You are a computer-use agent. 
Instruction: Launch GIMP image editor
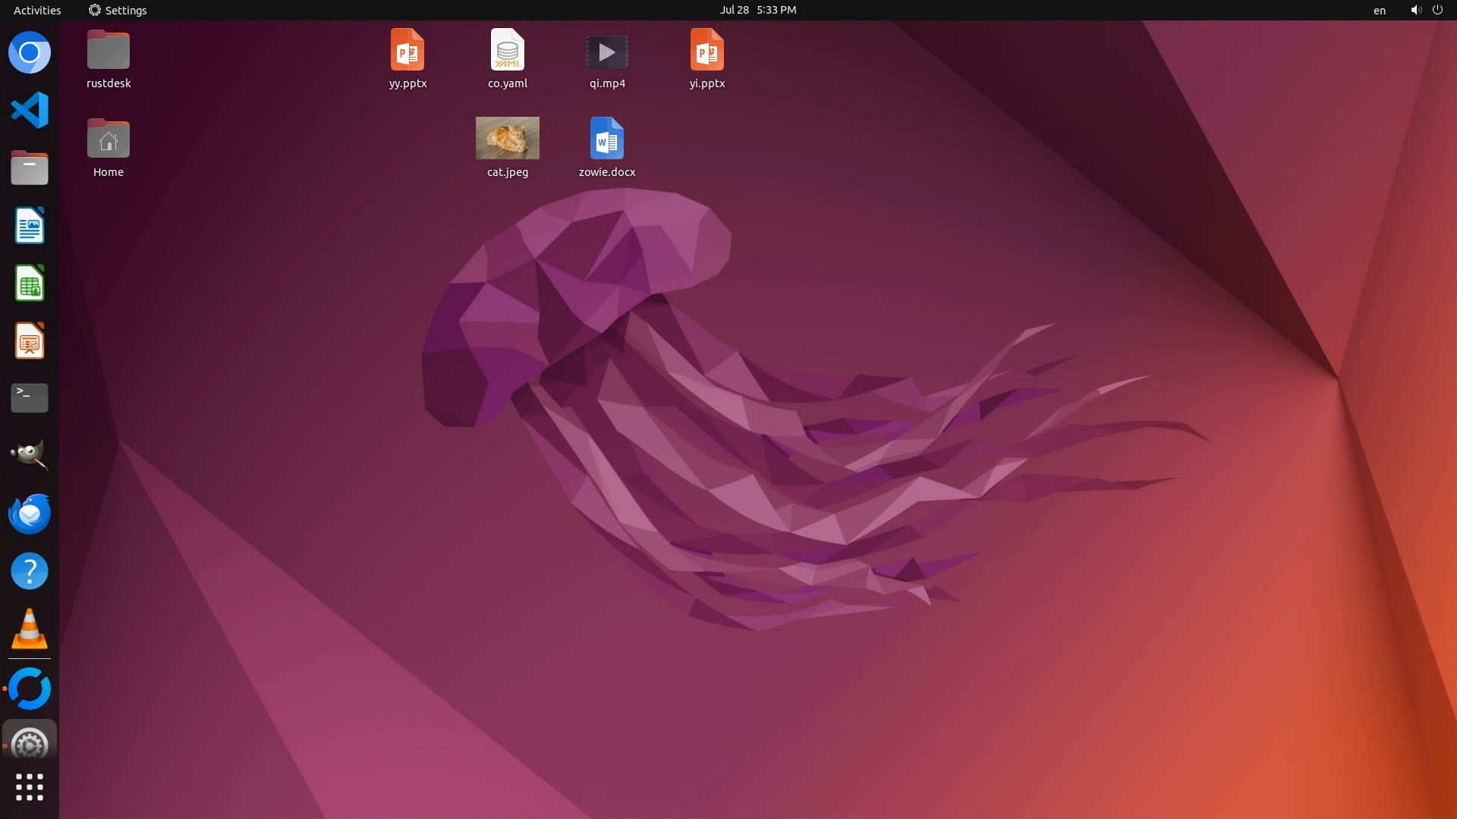[x=30, y=455]
